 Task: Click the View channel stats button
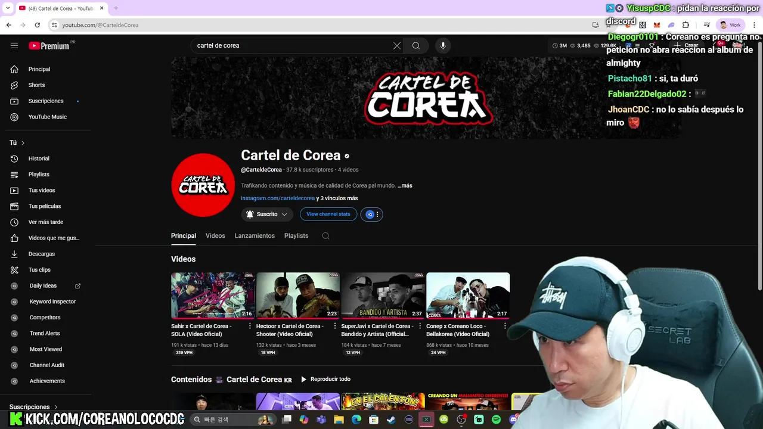click(x=328, y=214)
